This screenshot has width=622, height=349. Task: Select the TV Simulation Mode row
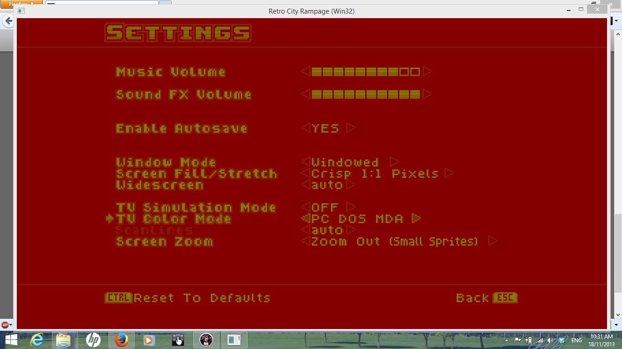pyautogui.click(x=196, y=208)
